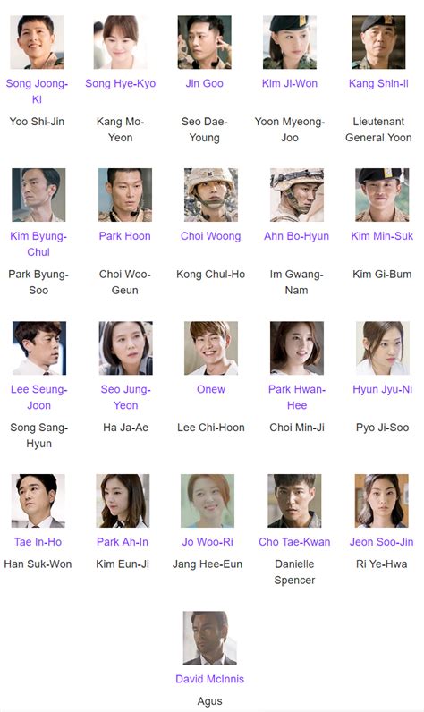Select the Kim Ji-Won link
424x712 pixels.
(x=290, y=83)
